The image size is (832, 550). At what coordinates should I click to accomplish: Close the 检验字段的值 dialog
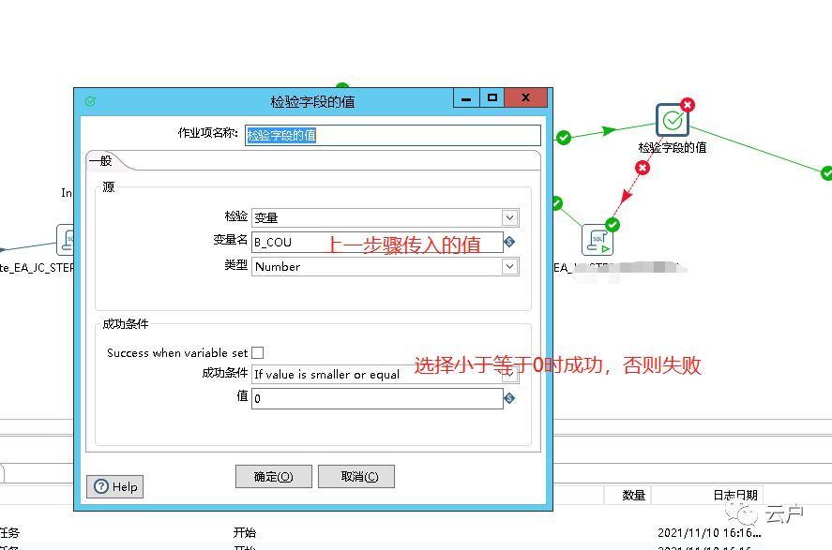point(525,97)
